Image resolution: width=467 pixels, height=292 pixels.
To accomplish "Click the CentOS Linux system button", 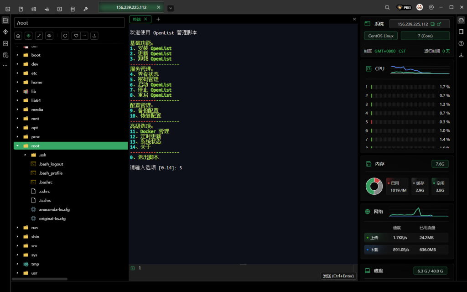I will pyautogui.click(x=381, y=36).
